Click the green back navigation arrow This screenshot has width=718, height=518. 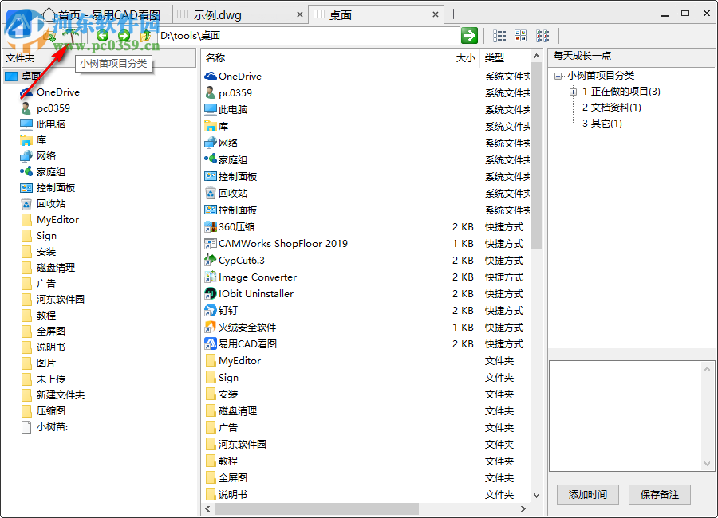click(x=102, y=35)
